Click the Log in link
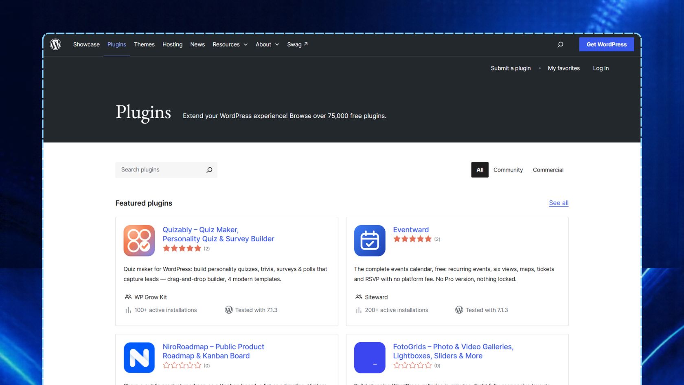This screenshot has height=385, width=684. pos(601,68)
